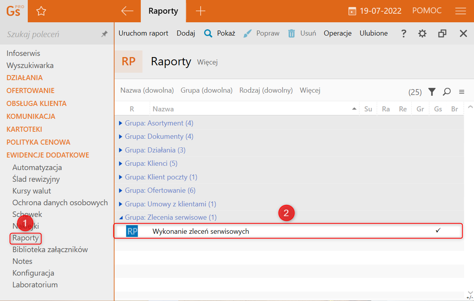Click the favorites star icon
The height and width of the screenshot is (301, 474).
[x=41, y=11]
